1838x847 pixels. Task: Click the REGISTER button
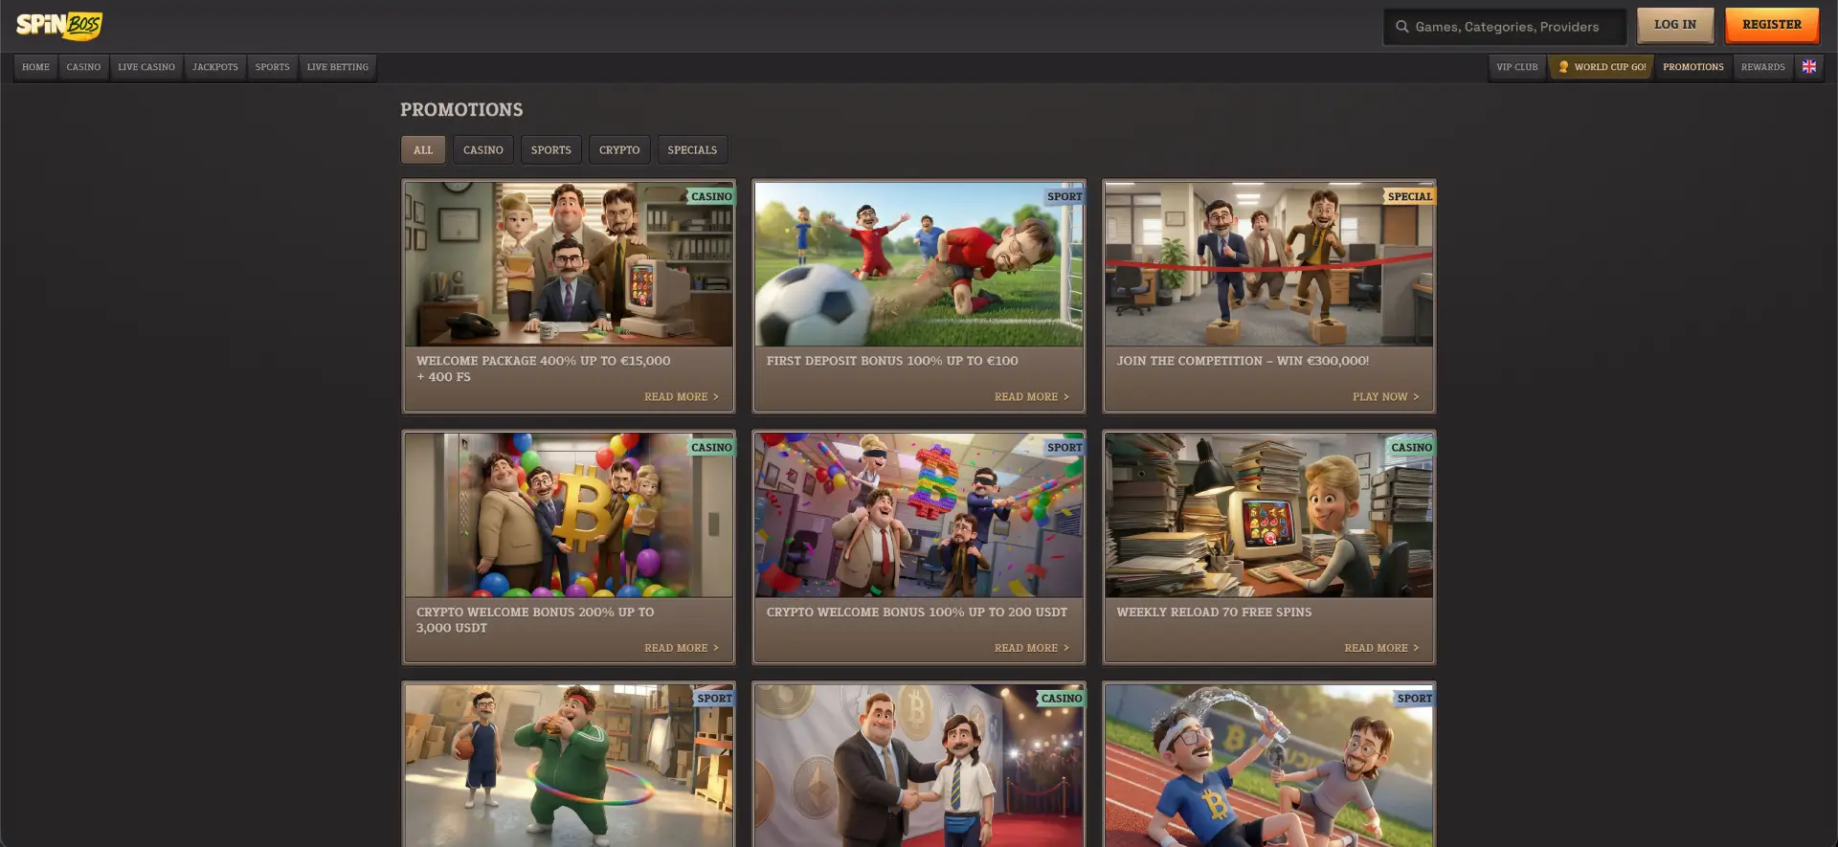click(x=1772, y=25)
